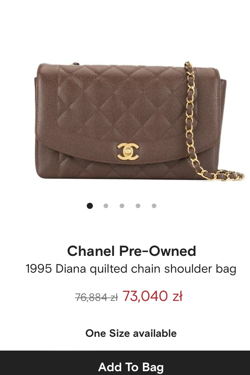Tap the word "Chanel" in the brand heading

point(91,251)
